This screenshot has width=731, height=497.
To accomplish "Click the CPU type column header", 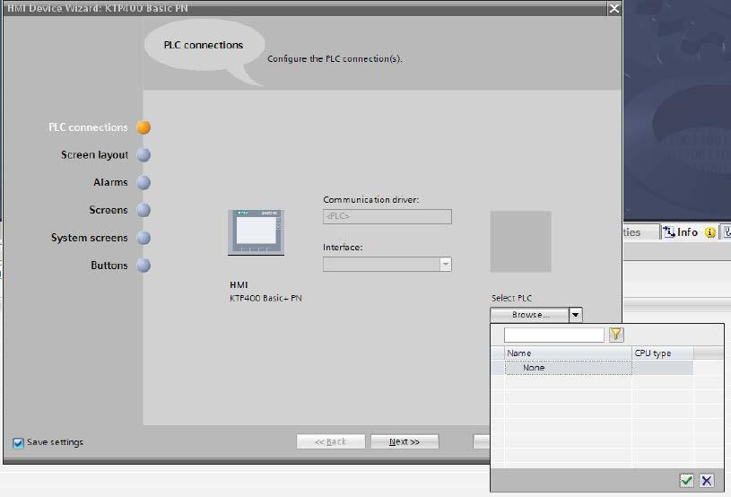I will click(x=663, y=353).
